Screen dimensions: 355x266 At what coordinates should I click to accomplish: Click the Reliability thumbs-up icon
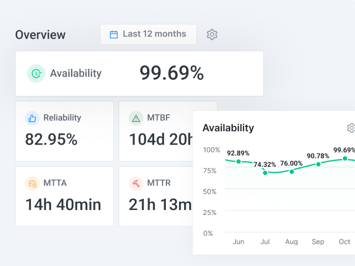click(32, 118)
